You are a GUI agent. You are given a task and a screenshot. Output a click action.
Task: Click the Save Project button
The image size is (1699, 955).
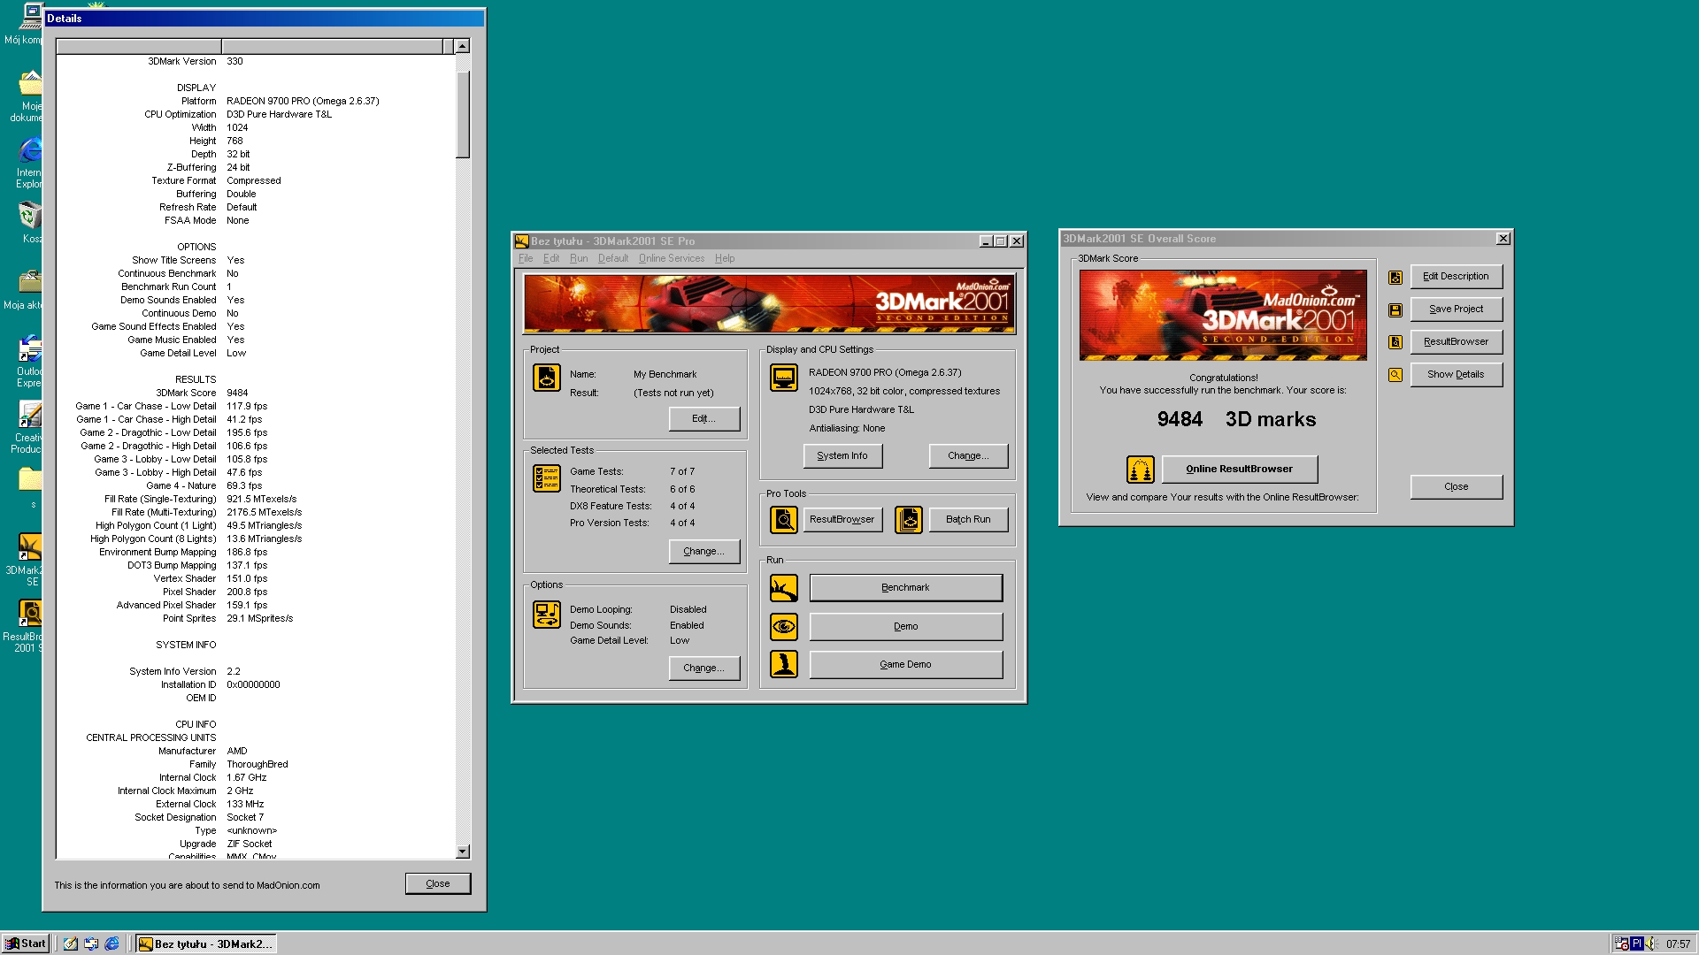tap(1457, 309)
